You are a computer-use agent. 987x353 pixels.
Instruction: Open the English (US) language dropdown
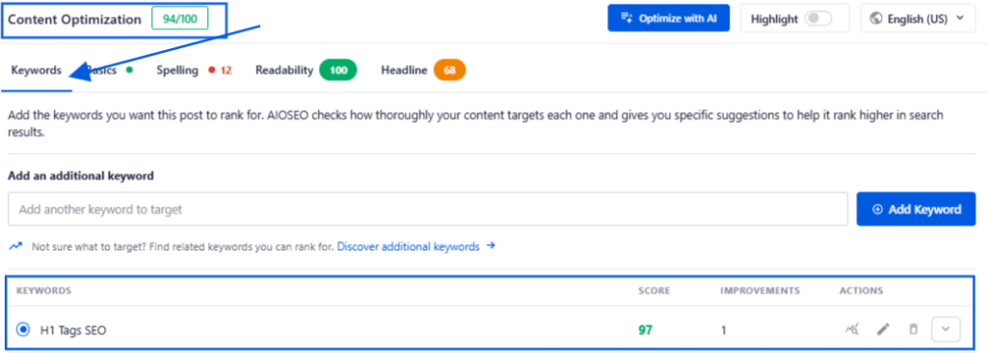(918, 19)
